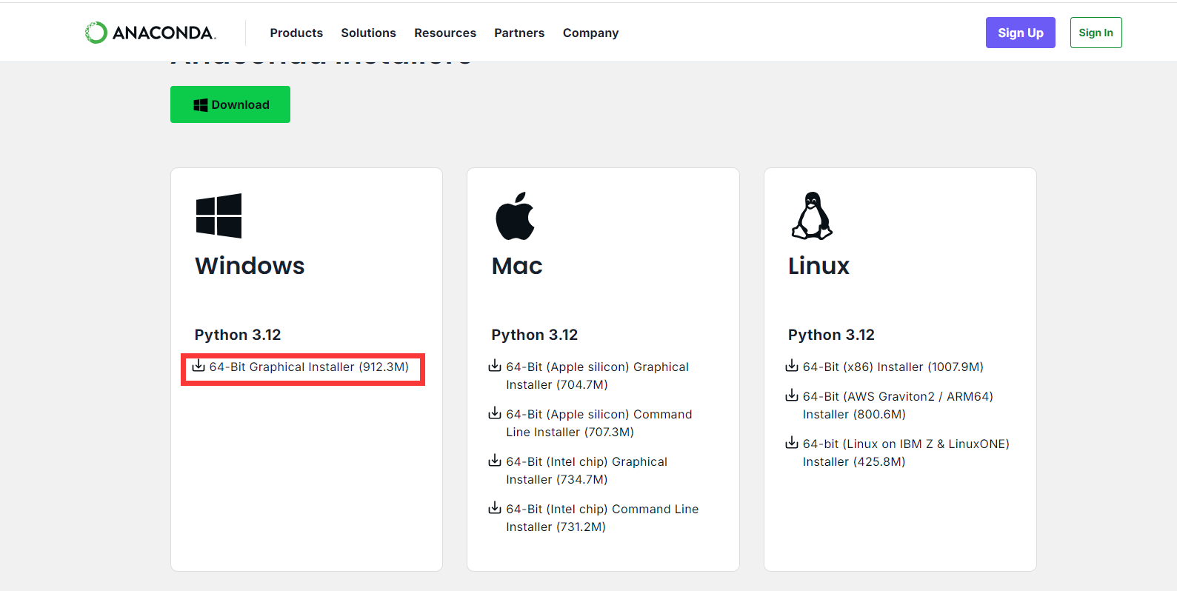Click download icon beside Linux x86 Installer
The image size is (1177, 591).
(x=792, y=366)
